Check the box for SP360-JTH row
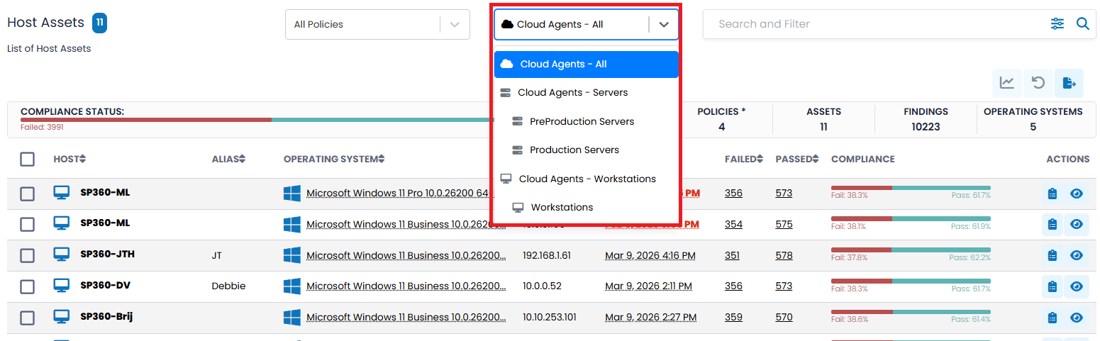This screenshot has width=1100, height=341. point(27,256)
